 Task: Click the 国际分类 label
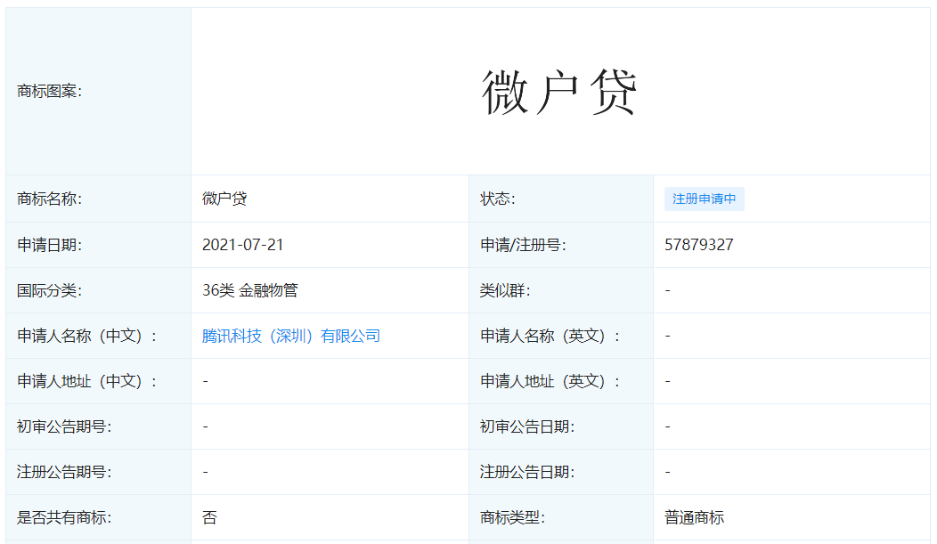pyautogui.click(x=50, y=291)
